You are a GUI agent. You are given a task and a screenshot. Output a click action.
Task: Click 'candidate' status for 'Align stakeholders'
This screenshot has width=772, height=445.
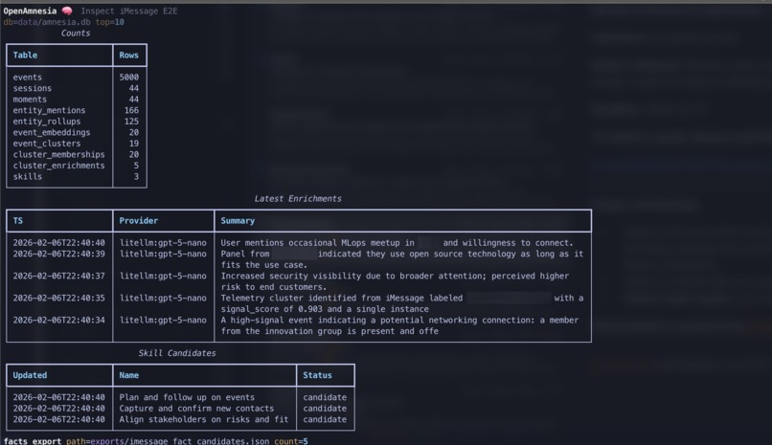point(325,419)
